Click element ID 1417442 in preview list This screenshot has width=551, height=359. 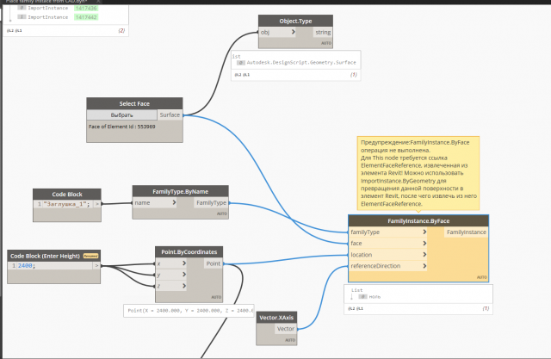[x=86, y=17]
